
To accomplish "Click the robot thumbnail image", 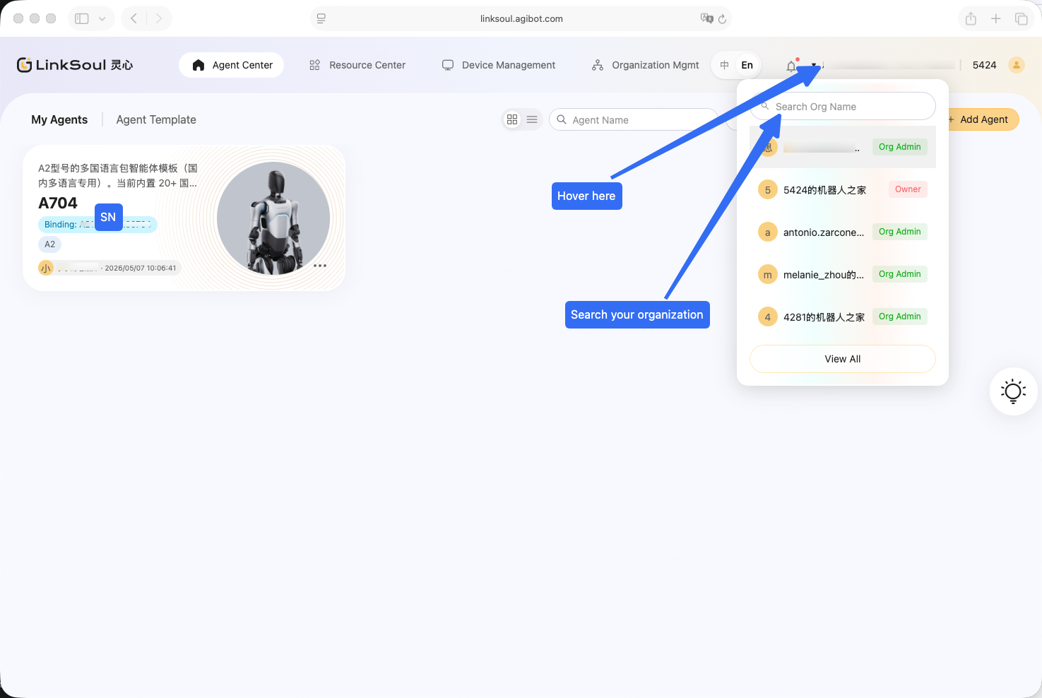I will point(273,218).
